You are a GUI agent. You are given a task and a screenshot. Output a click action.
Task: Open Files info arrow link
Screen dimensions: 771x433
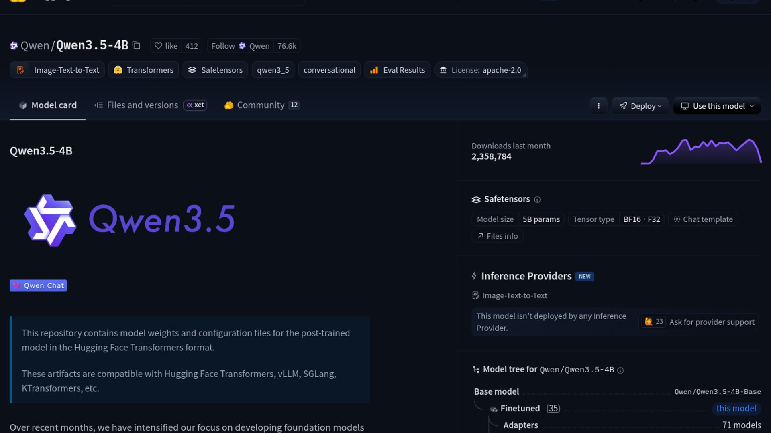(498, 236)
